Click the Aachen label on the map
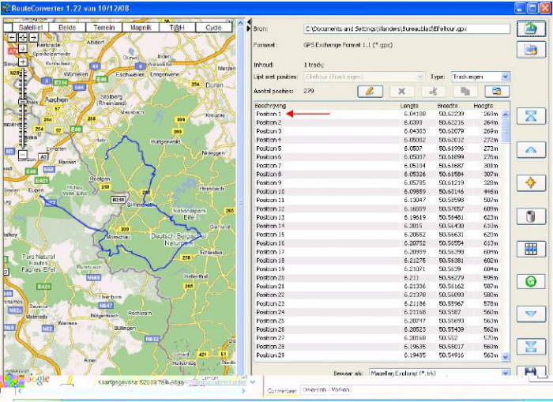The image size is (553, 402). tap(56, 100)
